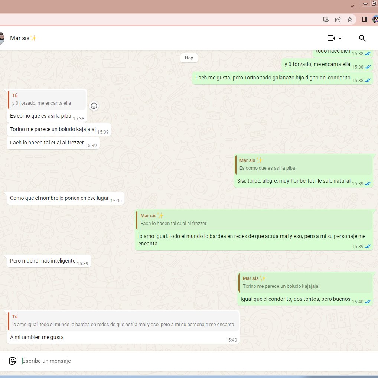This screenshot has height=378, width=378.
Task: React with emoji to 'Es como que es asi la piba'
Action: coord(94,106)
